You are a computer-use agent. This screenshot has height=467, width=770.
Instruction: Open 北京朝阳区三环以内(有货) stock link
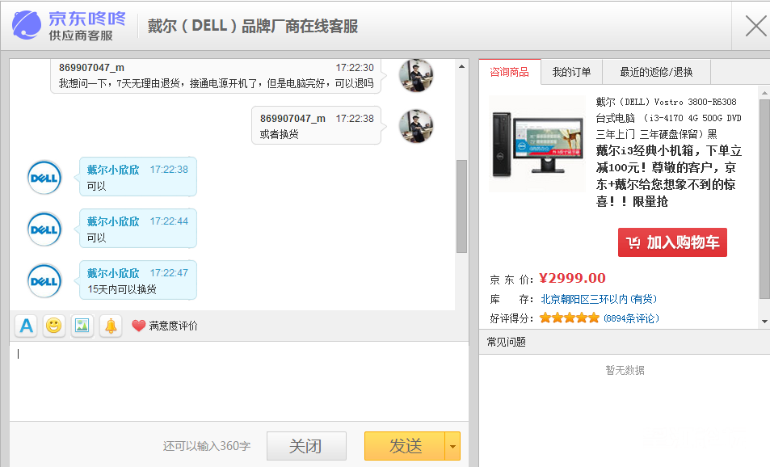coord(599,299)
